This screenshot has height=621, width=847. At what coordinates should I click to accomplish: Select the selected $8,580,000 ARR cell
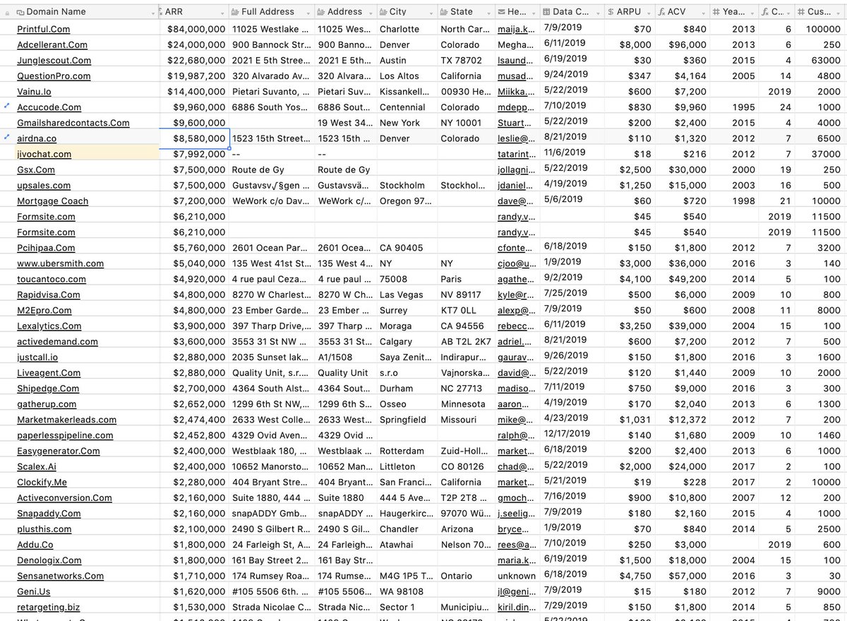[x=194, y=138]
